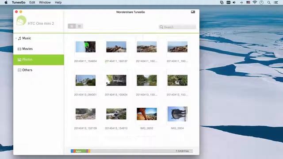Select the IMG_0004 photo thumbnail

click(177, 114)
